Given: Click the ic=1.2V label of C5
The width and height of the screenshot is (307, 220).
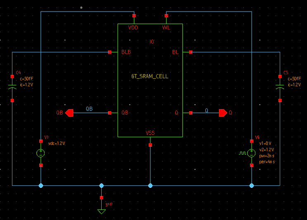Looking at the screenshot, I should pos(294,85).
